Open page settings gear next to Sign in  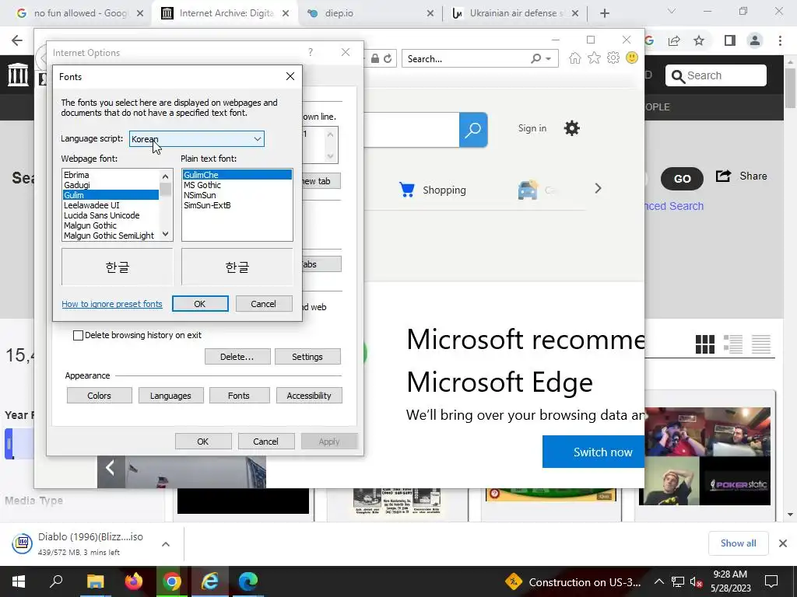572,128
